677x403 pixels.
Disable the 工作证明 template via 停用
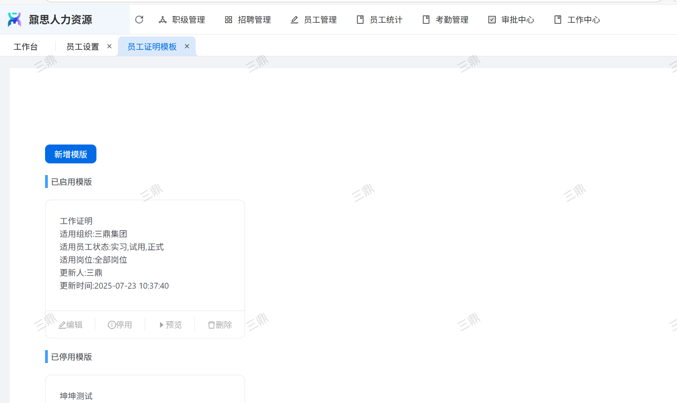120,325
